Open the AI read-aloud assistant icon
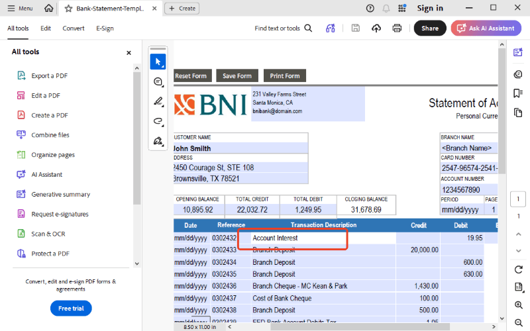Image resolution: width=530 pixels, height=331 pixels. click(330, 28)
